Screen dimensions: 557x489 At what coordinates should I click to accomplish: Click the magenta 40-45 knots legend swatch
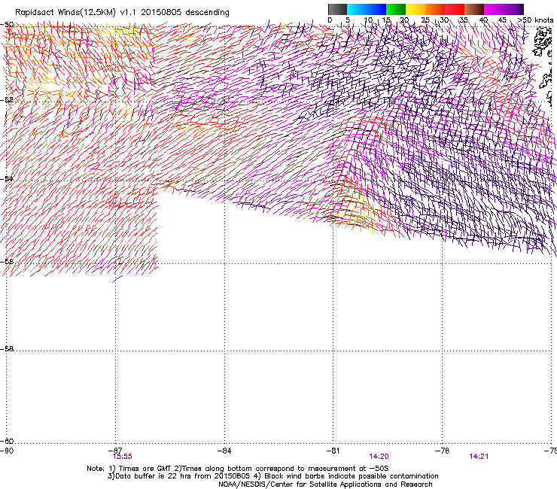point(494,9)
